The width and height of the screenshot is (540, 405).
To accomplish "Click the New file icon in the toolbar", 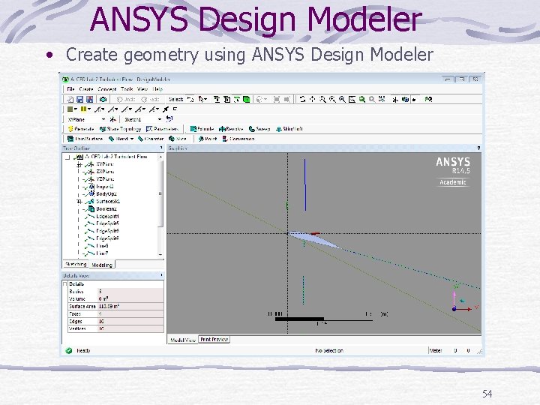I will click(70, 100).
